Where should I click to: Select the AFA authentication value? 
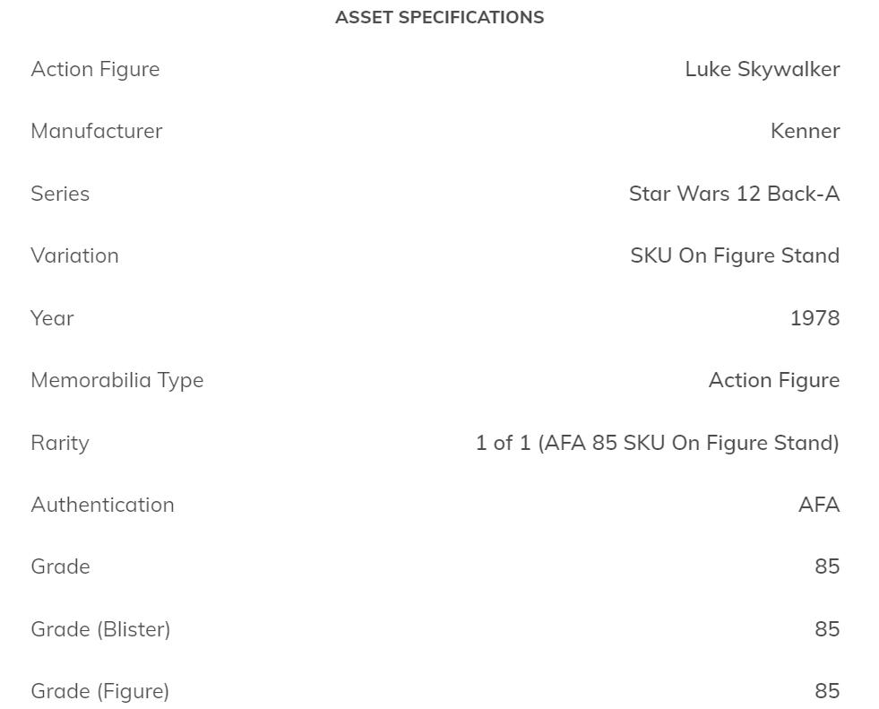[x=819, y=505]
